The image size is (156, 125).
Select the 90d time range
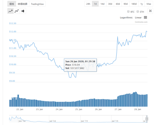[126, 4]
